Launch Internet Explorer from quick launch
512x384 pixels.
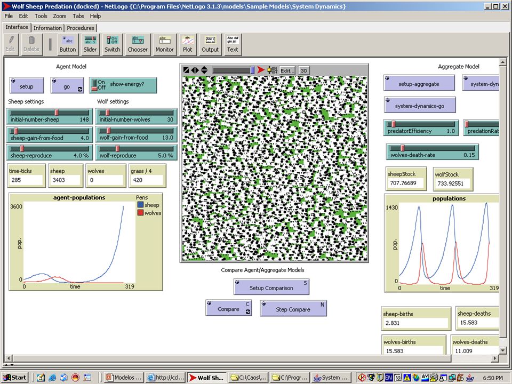(52, 378)
